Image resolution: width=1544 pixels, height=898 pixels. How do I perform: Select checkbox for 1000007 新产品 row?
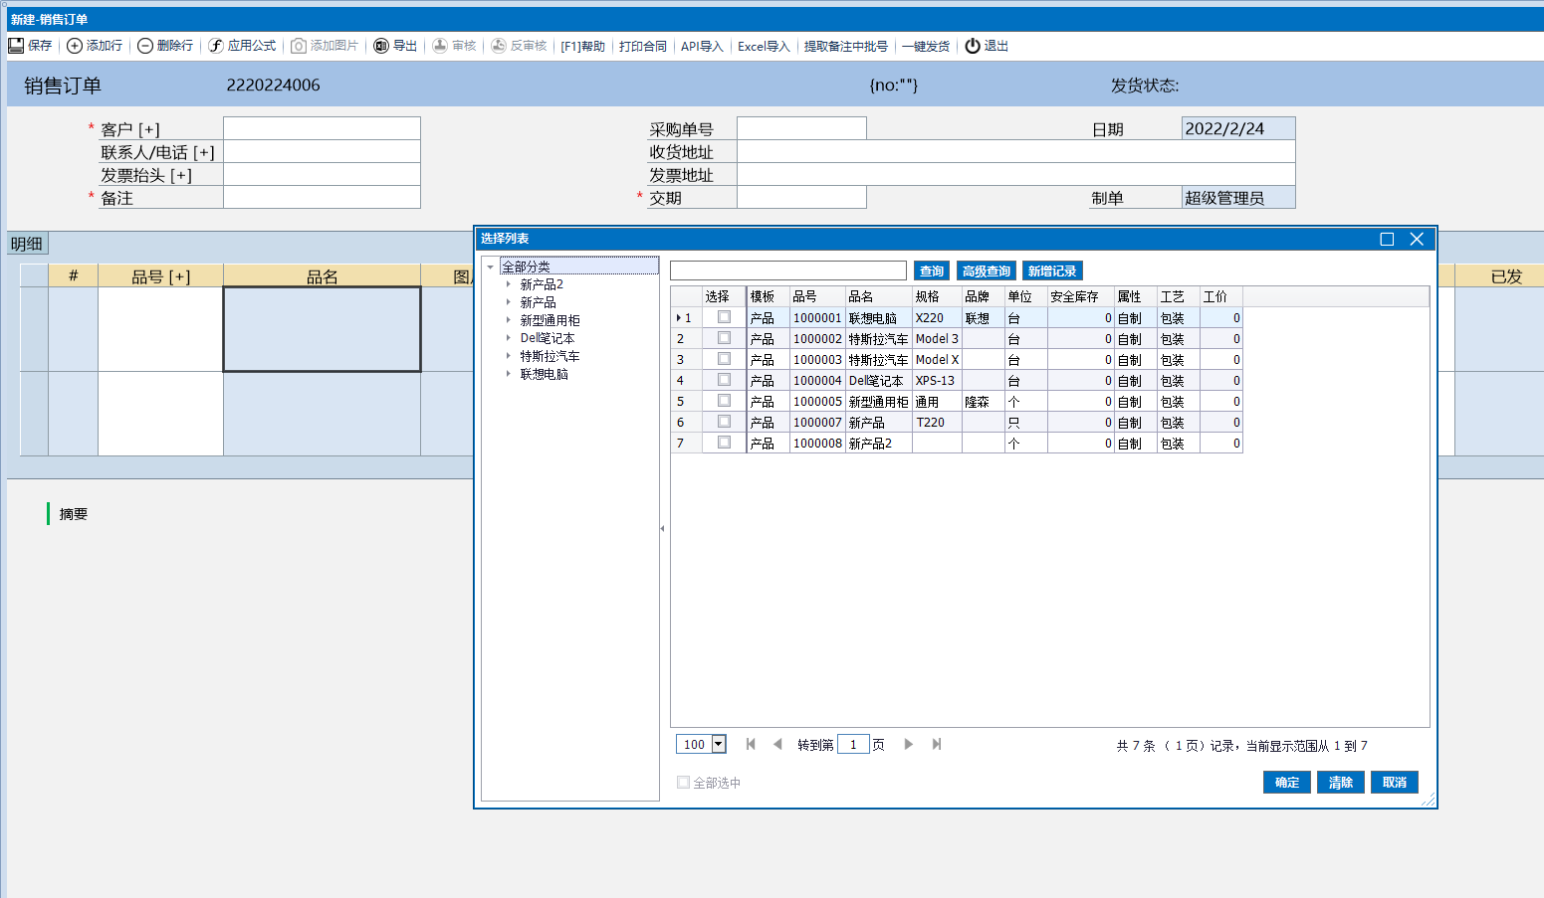[x=724, y=422]
